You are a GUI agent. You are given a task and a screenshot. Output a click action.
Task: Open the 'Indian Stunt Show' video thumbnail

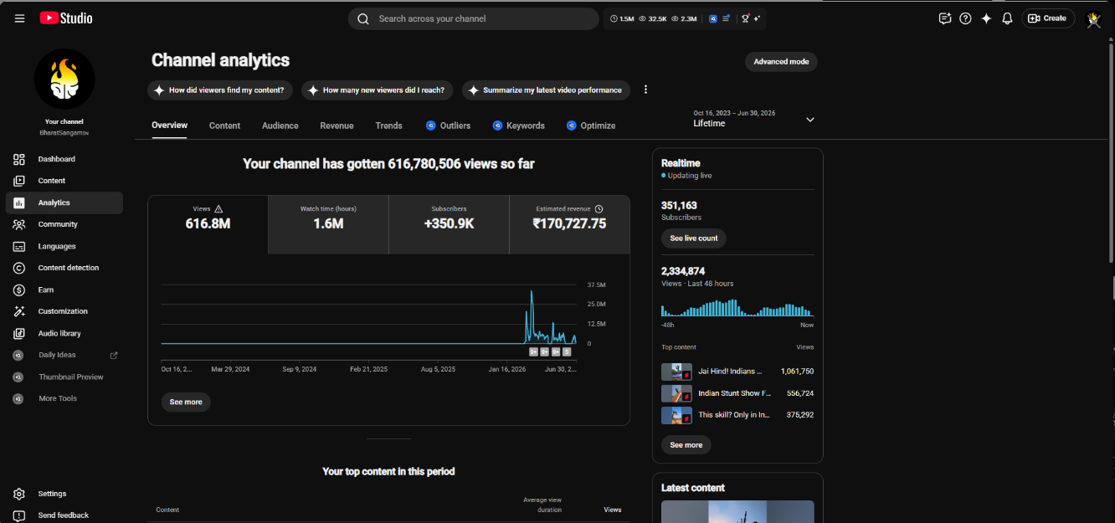(676, 393)
